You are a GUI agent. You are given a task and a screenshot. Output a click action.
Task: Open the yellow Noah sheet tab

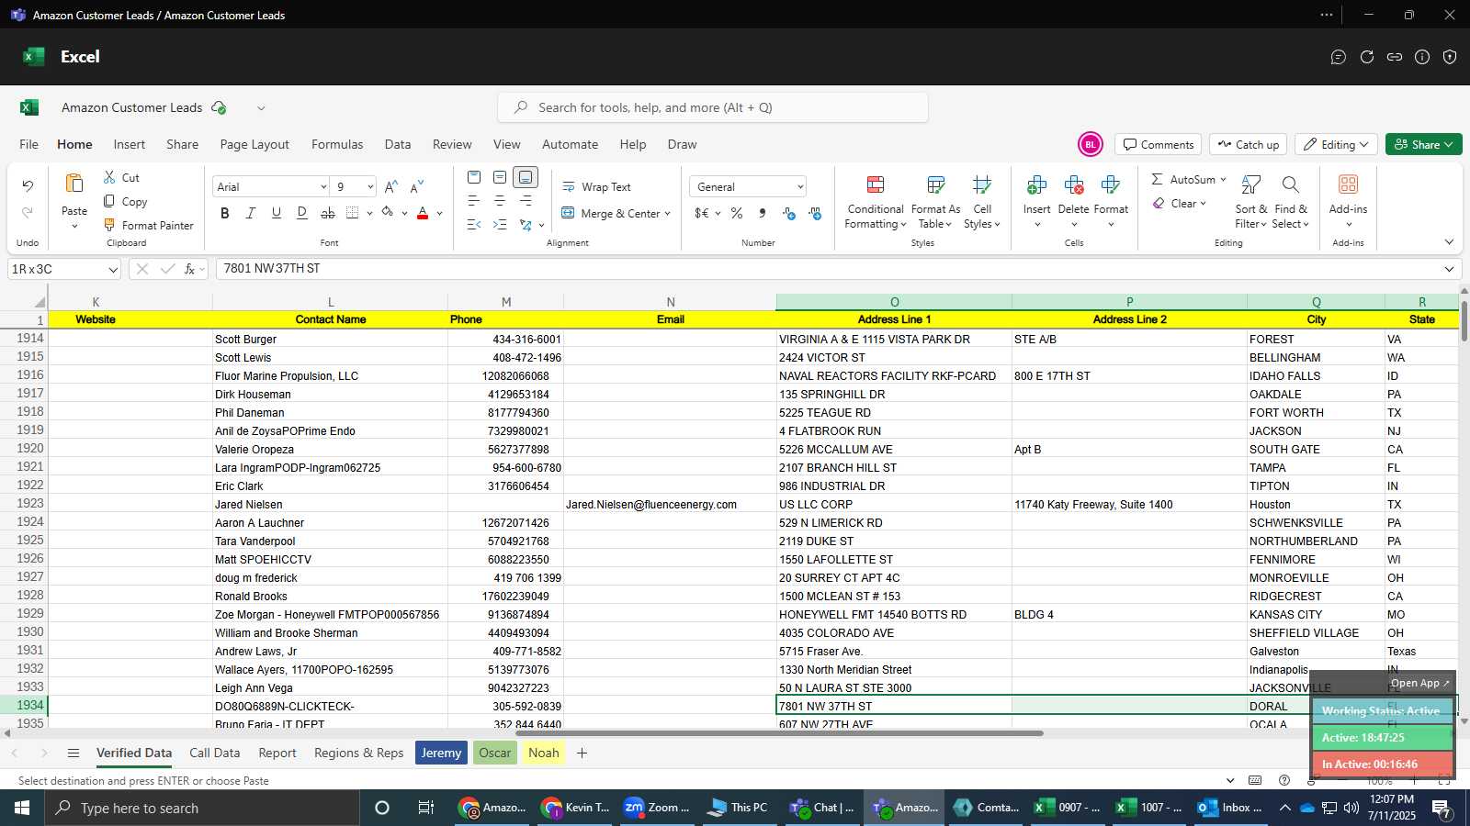[x=544, y=753]
